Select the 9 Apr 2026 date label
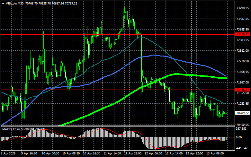 (8, 153)
